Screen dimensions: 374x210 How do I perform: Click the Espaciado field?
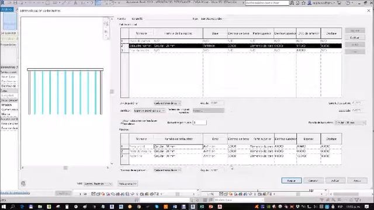358,110
